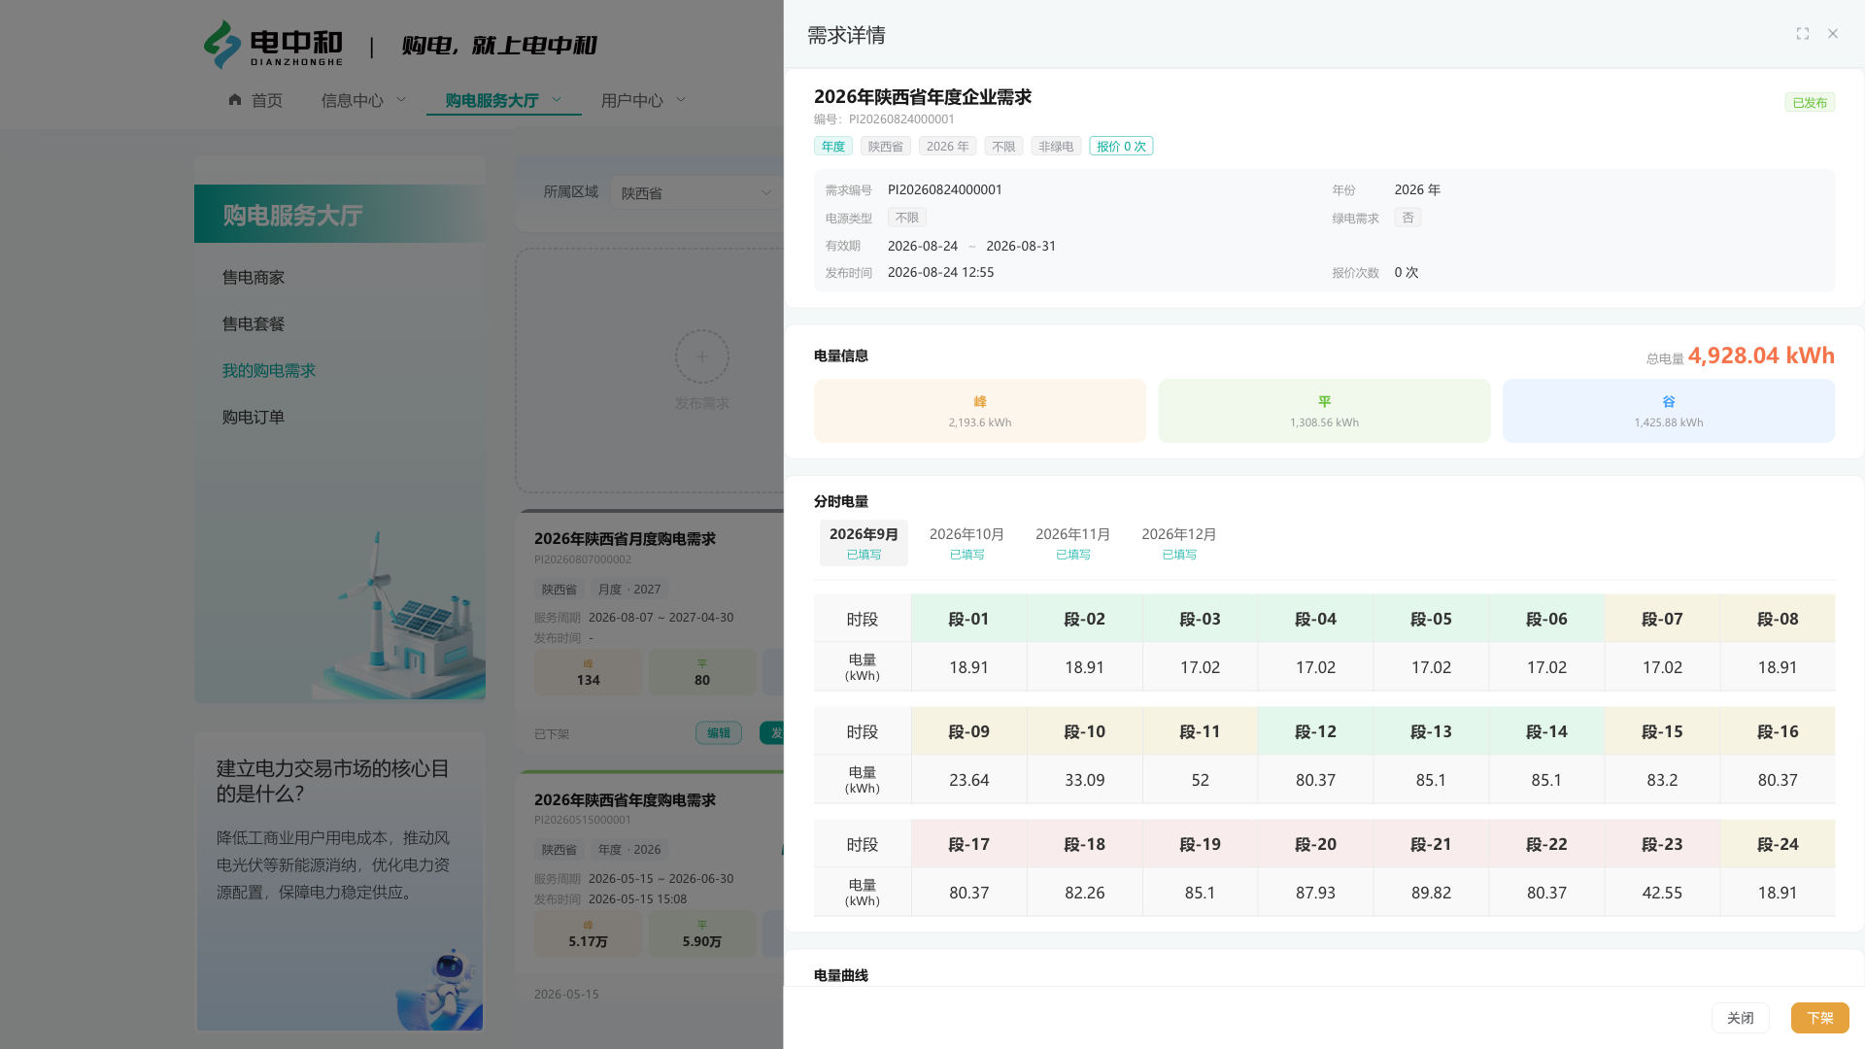Click the 平 1,308.56 kWh card
The width and height of the screenshot is (1865, 1049).
pos(1324,411)
